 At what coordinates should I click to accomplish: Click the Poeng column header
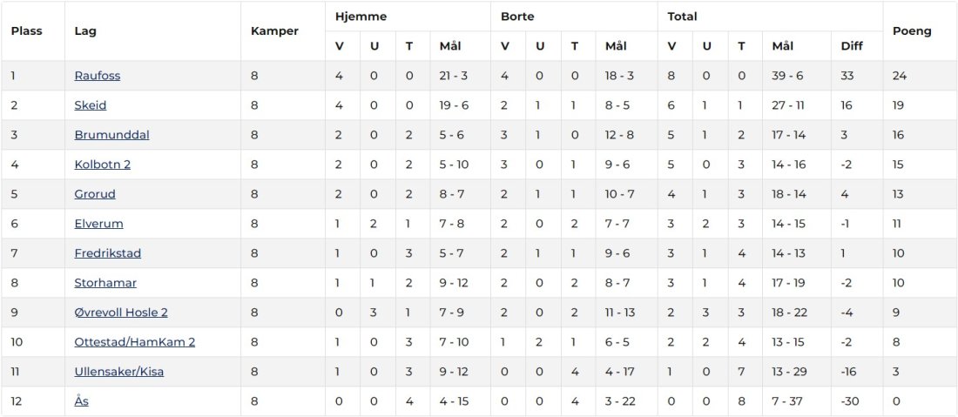[912, 31]
